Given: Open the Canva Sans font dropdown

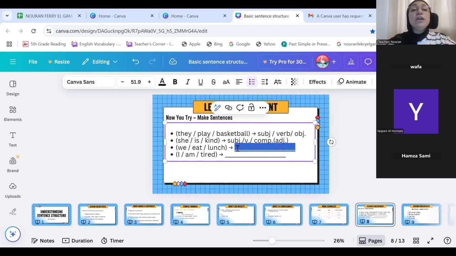Looking at the screenshot, I should coord(89,82).
